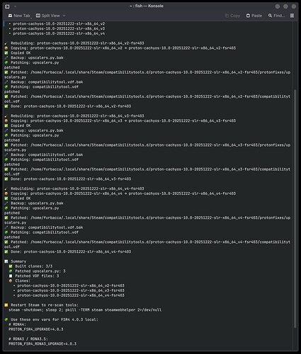
Task: Expand the Split View chevron menu
Action: 64,16
